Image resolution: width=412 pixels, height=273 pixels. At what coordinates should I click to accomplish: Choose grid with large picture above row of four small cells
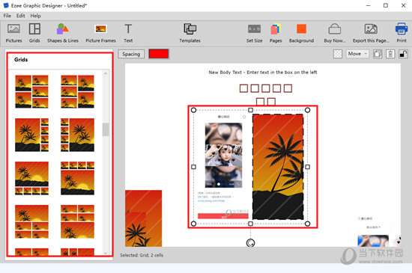[x=31, y=178]
